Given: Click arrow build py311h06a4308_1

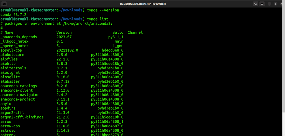Looking at the screenshot, I should click(107, 122).
